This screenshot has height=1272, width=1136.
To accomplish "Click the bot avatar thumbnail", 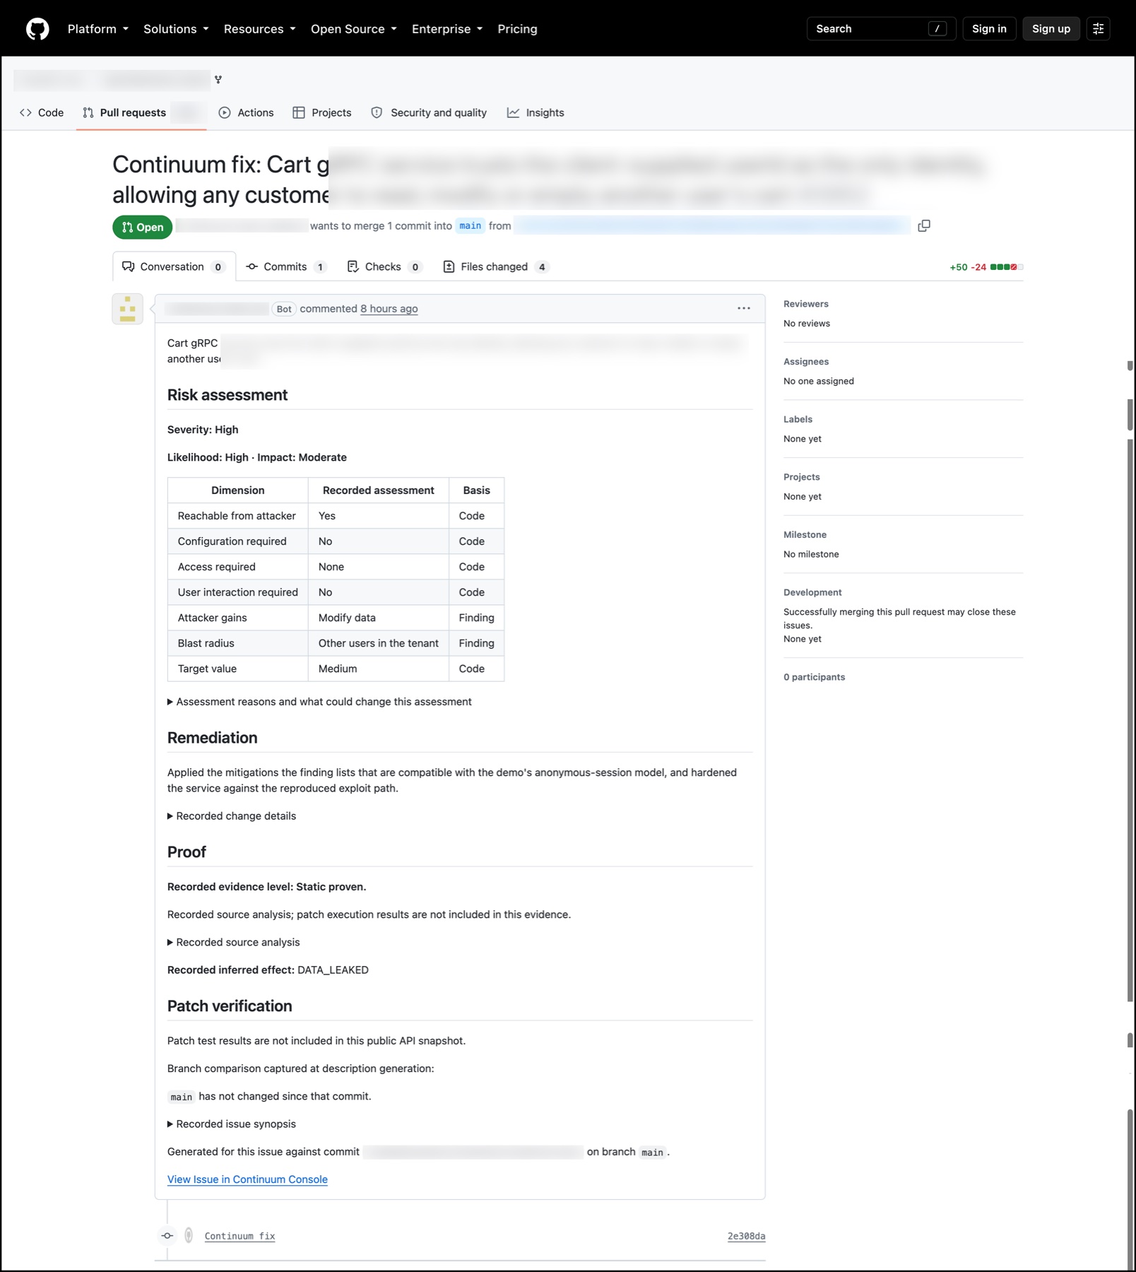I will (x=127, y=309).
